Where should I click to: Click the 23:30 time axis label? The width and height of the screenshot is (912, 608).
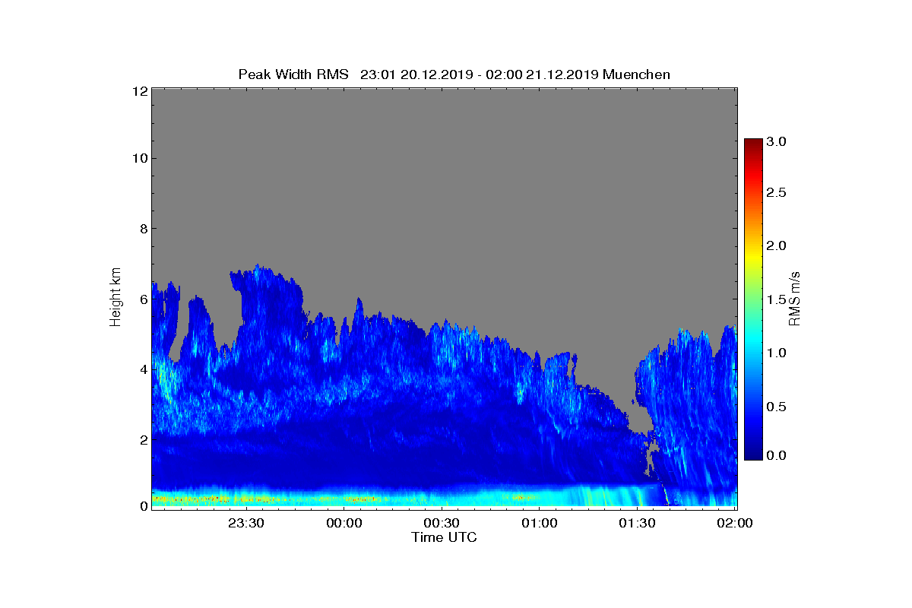(246, 523)
